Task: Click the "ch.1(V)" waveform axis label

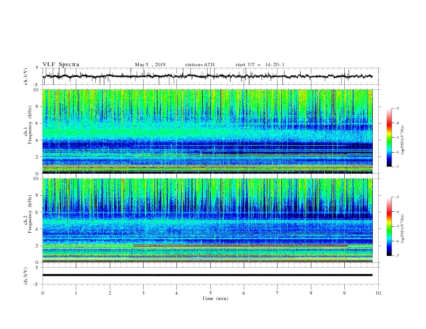Action: (x=26, y=76)
